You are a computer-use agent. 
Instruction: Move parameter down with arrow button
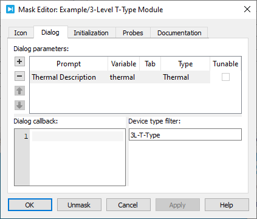[x=19, y=105]
